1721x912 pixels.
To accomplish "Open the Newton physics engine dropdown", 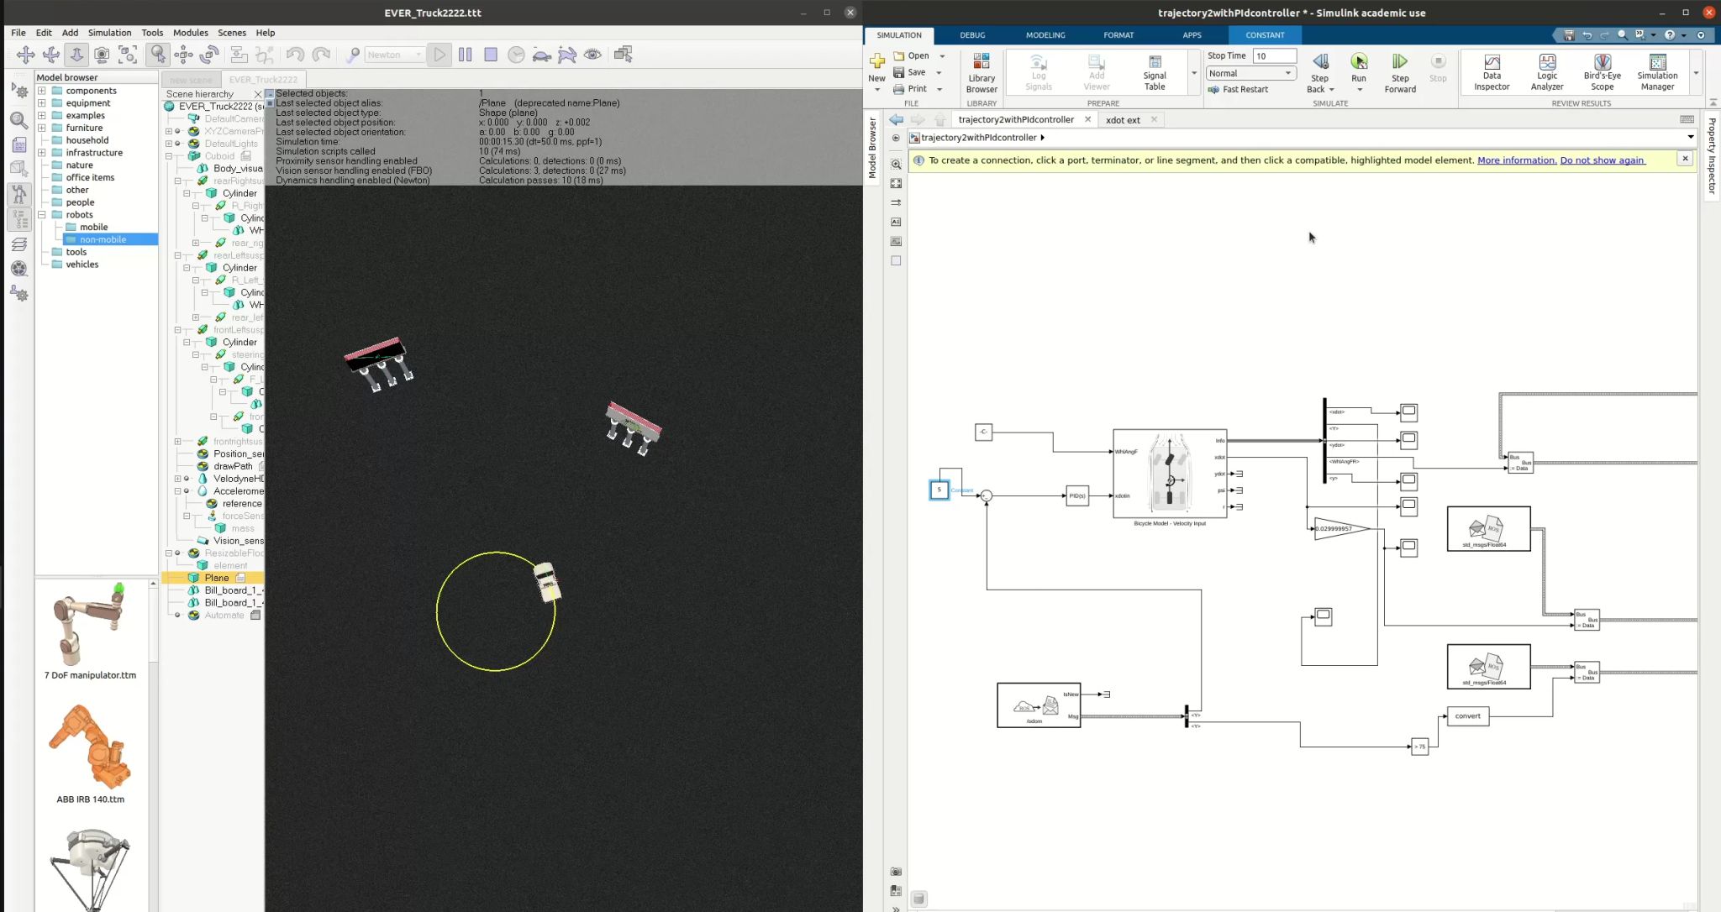I will 395,55.
